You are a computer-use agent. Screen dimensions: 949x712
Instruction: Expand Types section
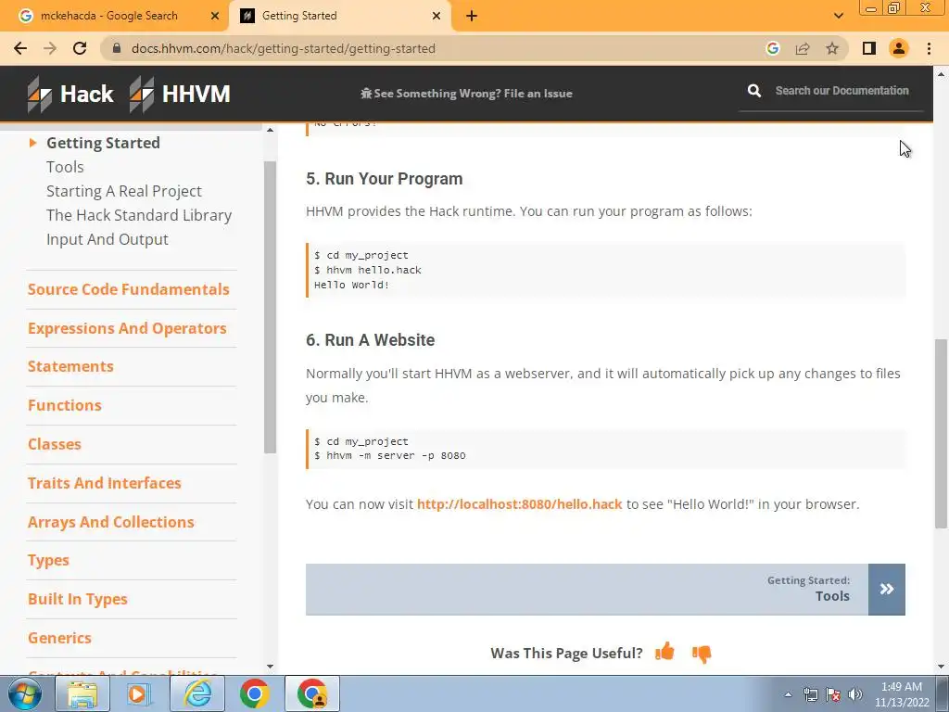48,561
